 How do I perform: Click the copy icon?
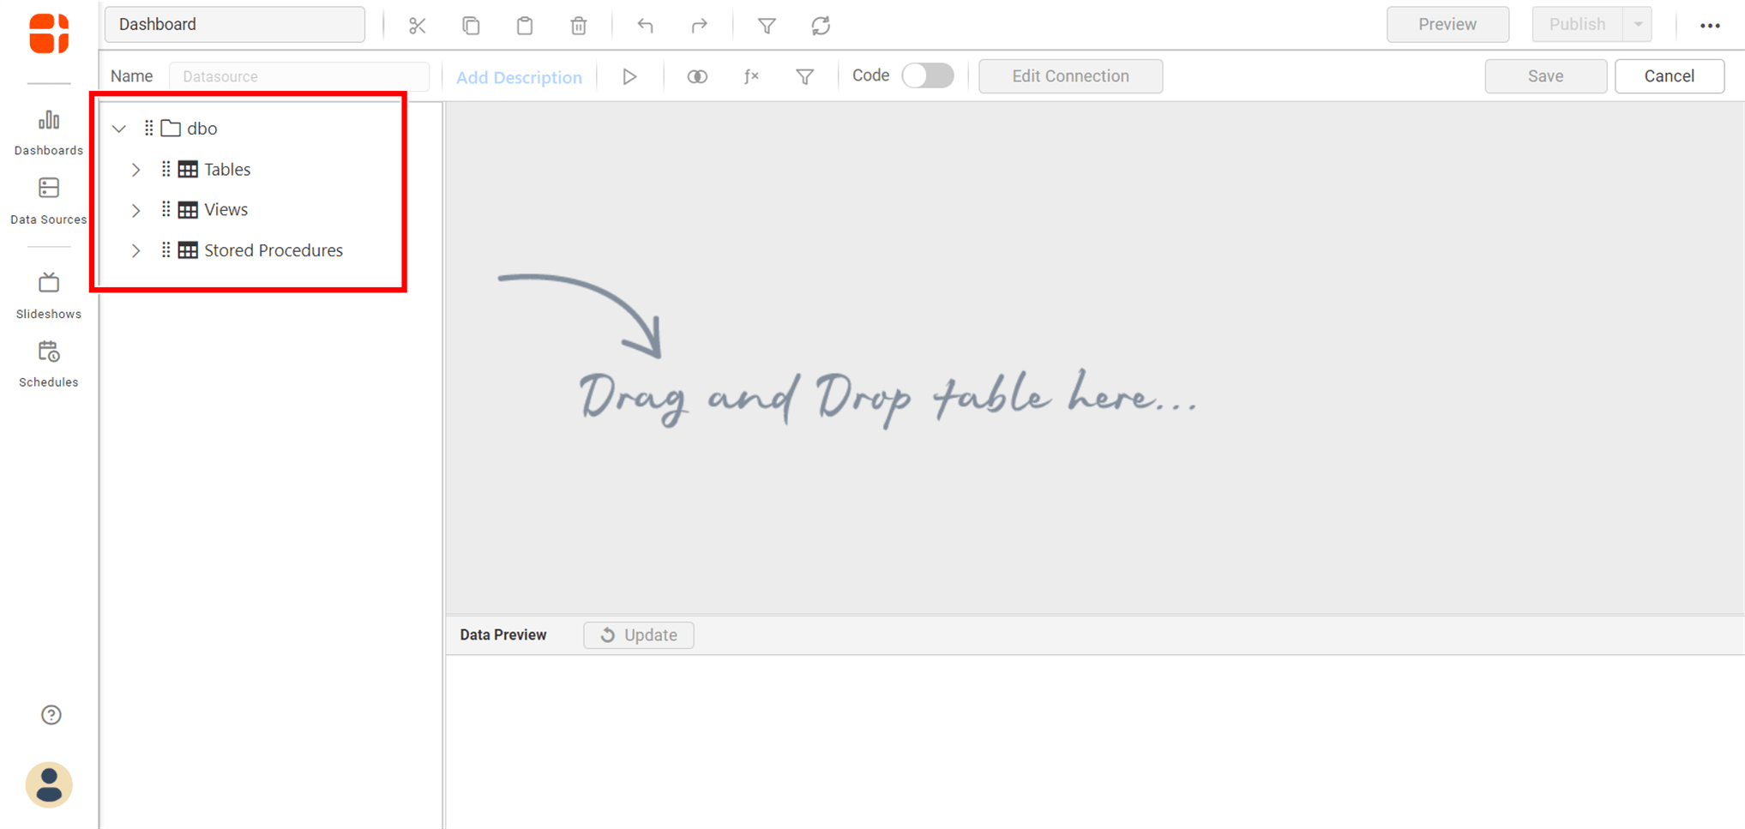point(471,25)
